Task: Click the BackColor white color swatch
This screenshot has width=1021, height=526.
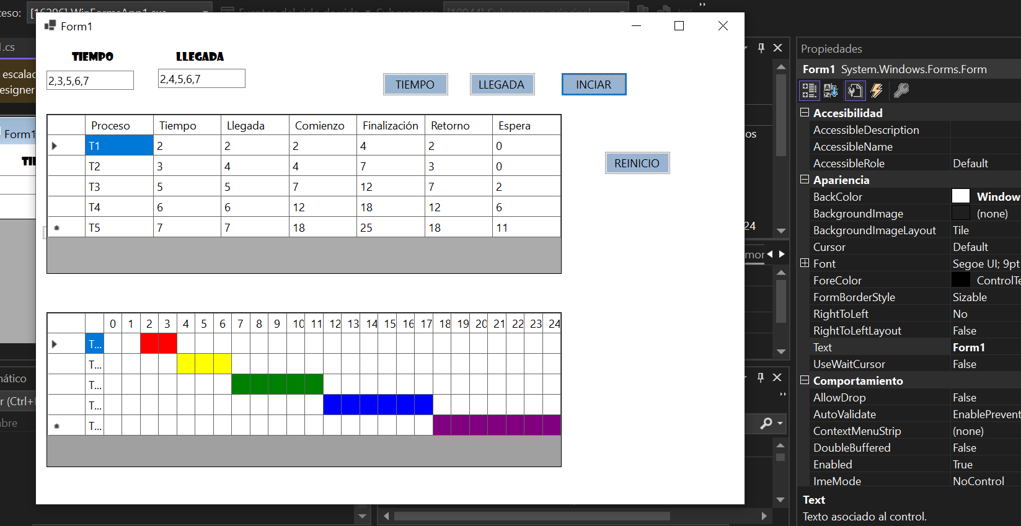Action: [960, 196]
